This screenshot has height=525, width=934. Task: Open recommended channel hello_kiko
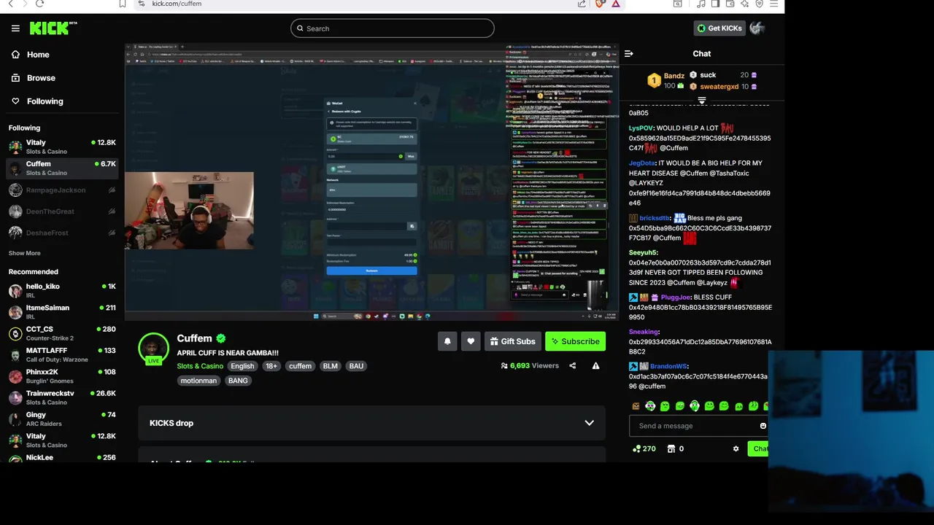pos(62,290)
